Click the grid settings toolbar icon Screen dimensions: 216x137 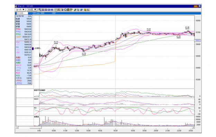[x=68, y=10]
